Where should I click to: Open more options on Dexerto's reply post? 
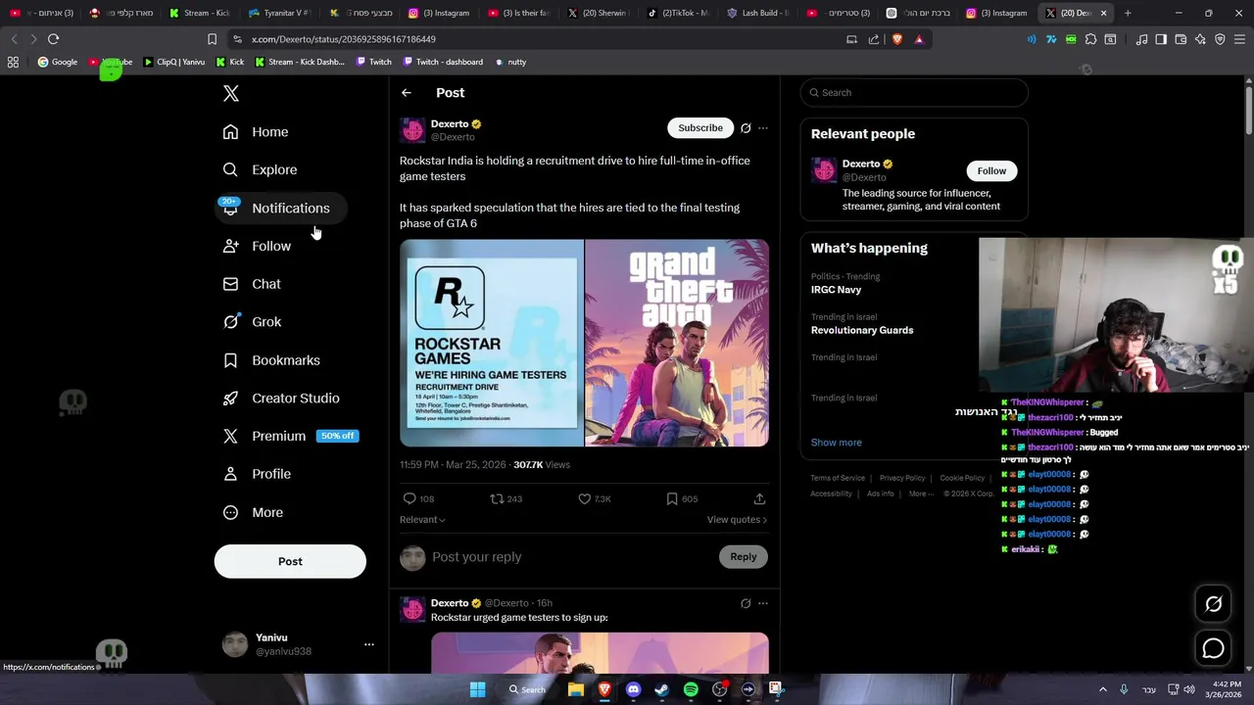(x=763, y=603)
